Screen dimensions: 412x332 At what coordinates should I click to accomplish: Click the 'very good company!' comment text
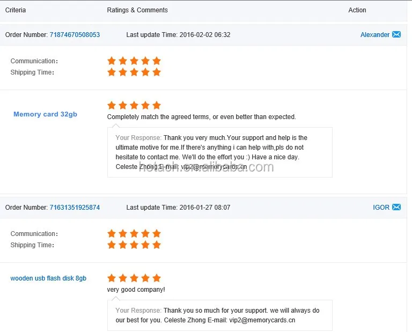pos(136,290)
